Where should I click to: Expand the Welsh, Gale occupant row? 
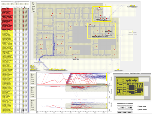point(2,10)
